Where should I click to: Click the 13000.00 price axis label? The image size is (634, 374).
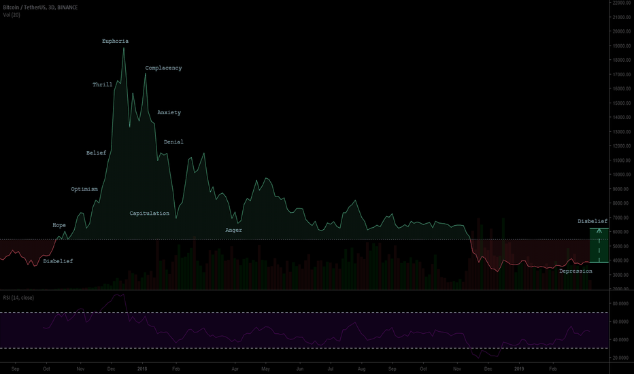coord(622,132)
